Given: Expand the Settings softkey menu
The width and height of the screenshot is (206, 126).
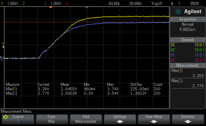Looking at the screenshot, I should tap(120, 119).
